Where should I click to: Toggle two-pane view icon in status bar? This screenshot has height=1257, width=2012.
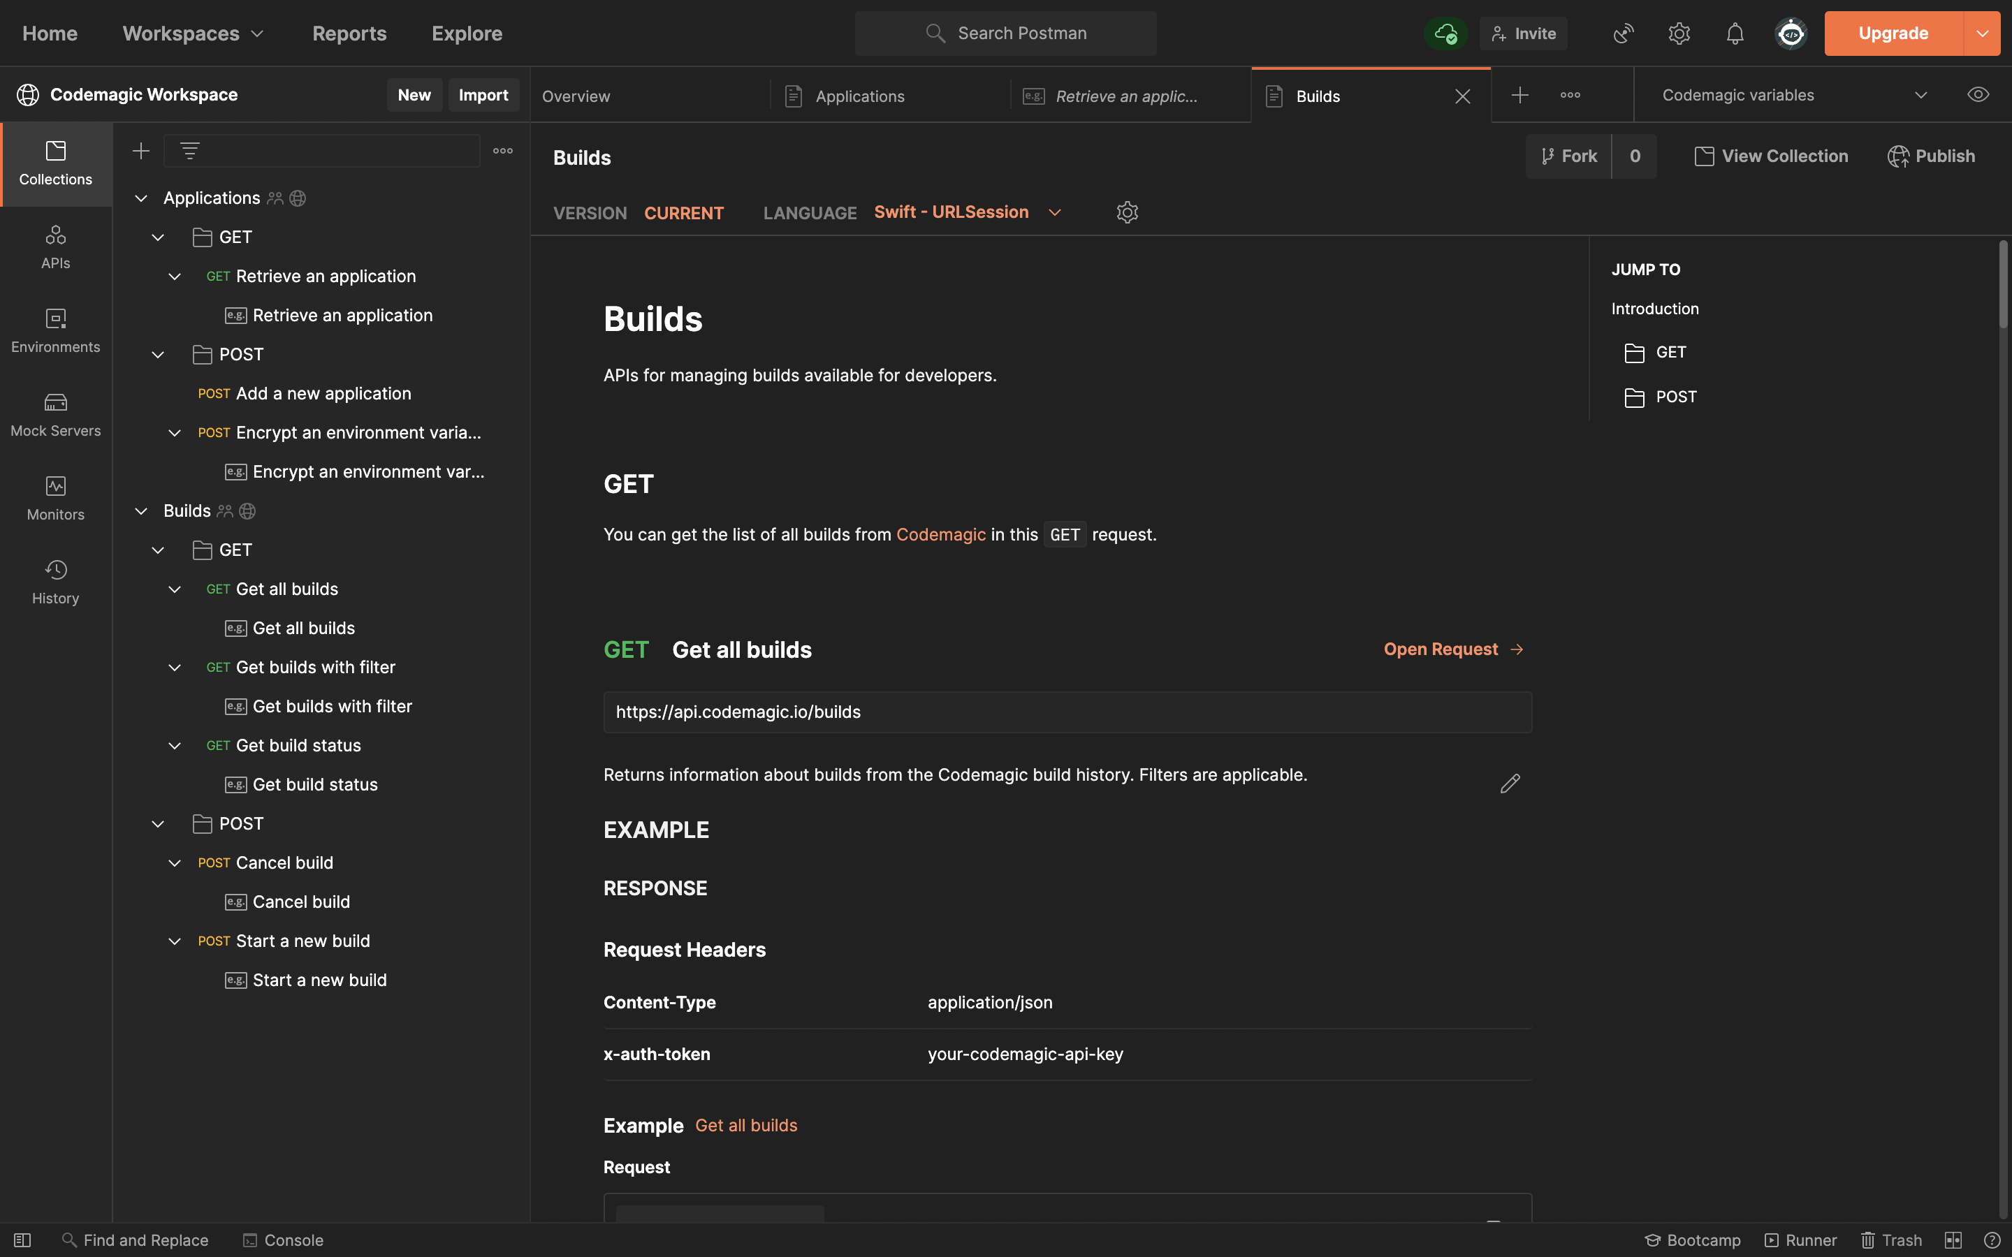[x=1953, y=1240]
